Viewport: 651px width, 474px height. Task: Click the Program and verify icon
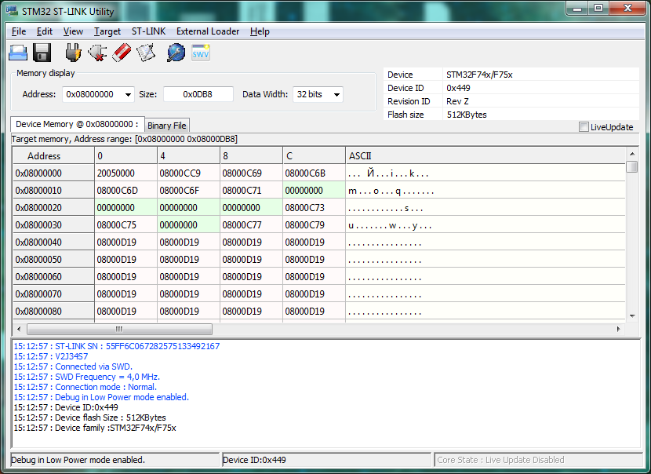pos(146,53)
